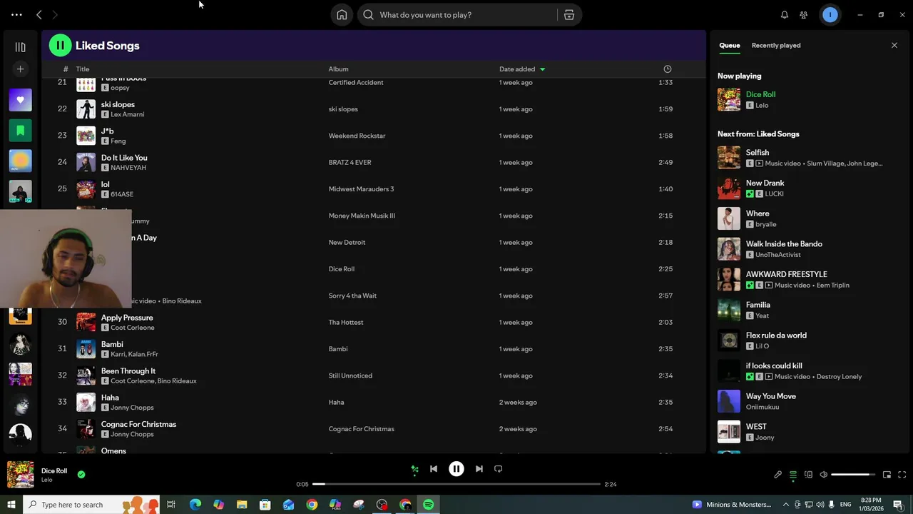Select the song 'ski slopes' row title
The width and height of the screenshot is (913, 514).
coord(118,104)
